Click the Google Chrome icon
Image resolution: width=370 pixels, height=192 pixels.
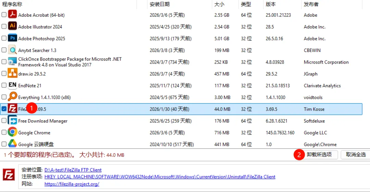pos(12,132)
